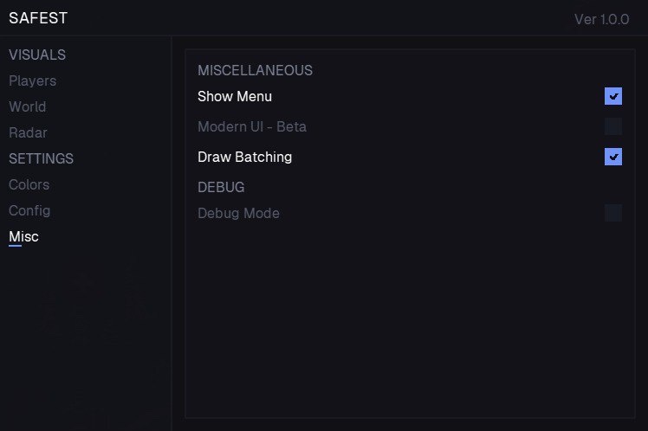
Task: Go to the Colors settings page
Action: click(x=29, y=184)
